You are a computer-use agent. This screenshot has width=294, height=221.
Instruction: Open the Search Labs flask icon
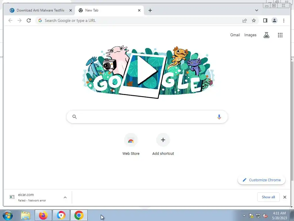pyautogui.click(x=266, y=35)
